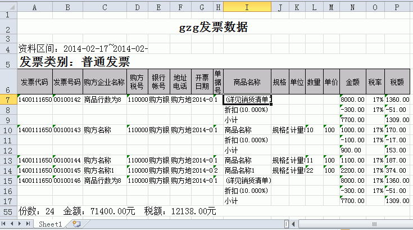Click invoice number cell 00100142
Image resolution: width=413 pixels, height=230 pixels.
[67, 100]
